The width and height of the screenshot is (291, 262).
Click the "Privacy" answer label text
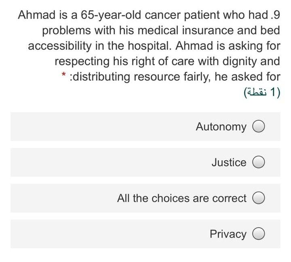pos(228,234)
